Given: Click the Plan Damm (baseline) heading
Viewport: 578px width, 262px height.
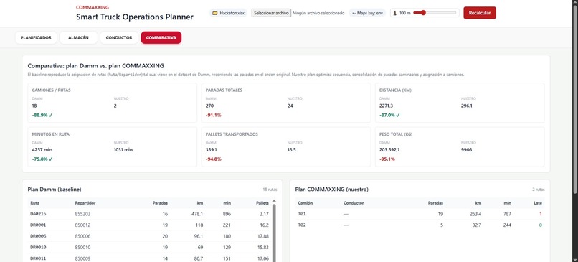Looking at the screenshot, I should [55, 190].
